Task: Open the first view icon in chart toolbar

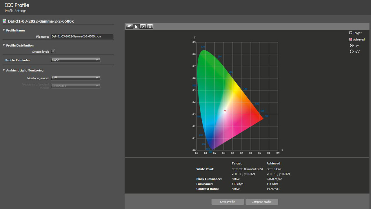Action: tap(129, 26)
